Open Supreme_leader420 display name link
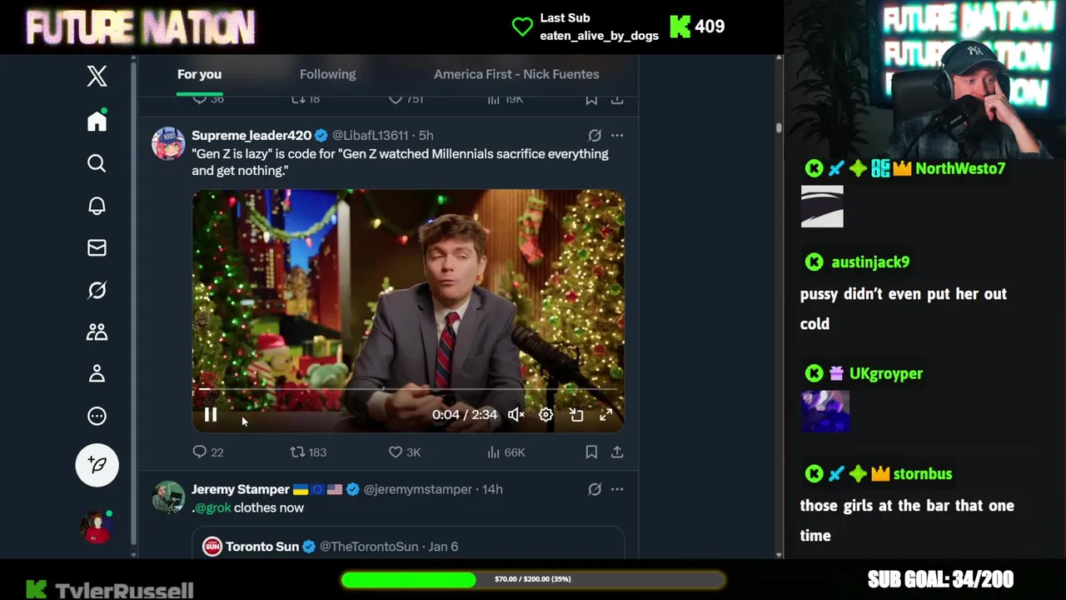The width and height of the screenshot is (1066, 600). (x=252, y=135)
